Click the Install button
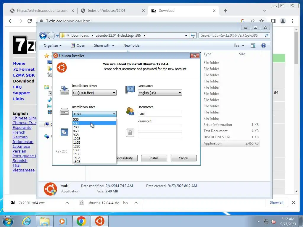 point(154,158)
